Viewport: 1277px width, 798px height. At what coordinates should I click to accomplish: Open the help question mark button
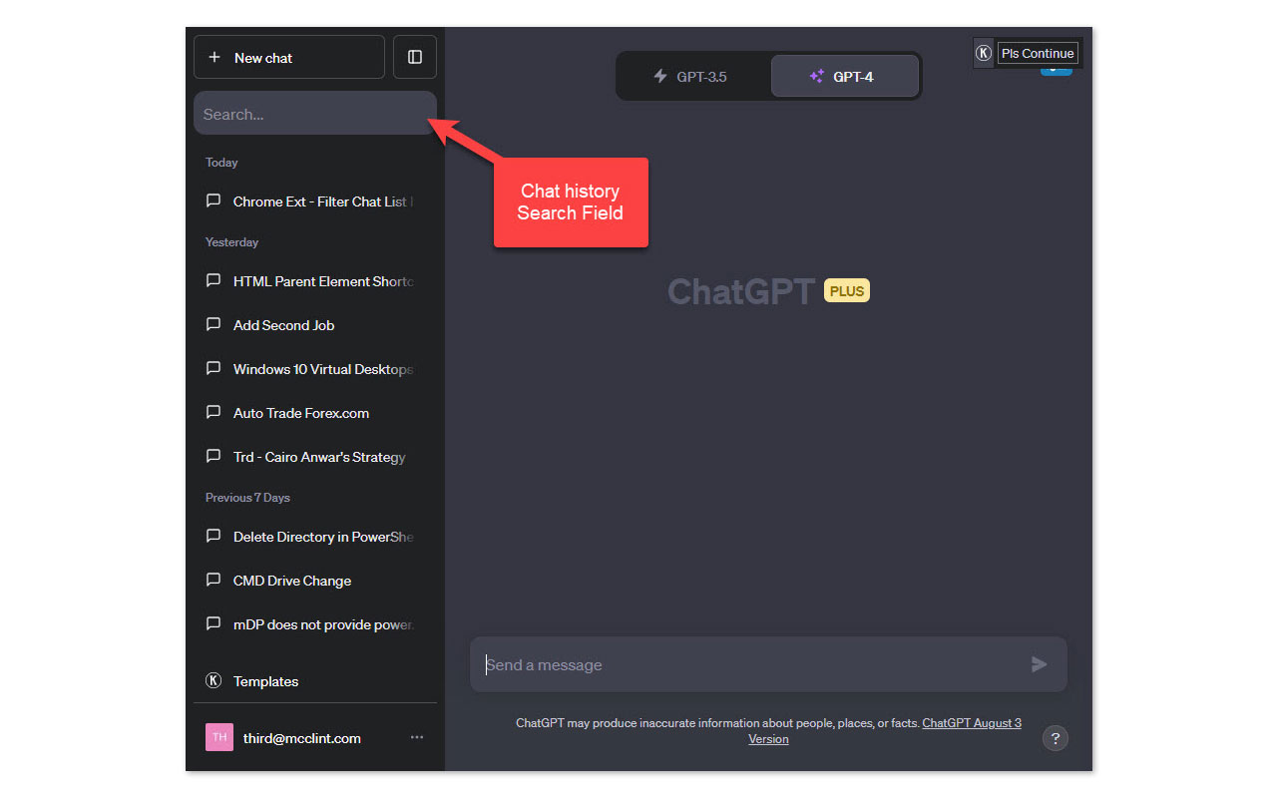(x=1055, y=738)
